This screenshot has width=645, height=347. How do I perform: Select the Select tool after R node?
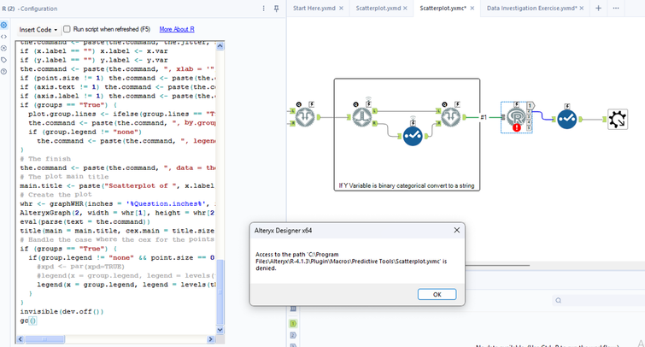pos(566,119)
